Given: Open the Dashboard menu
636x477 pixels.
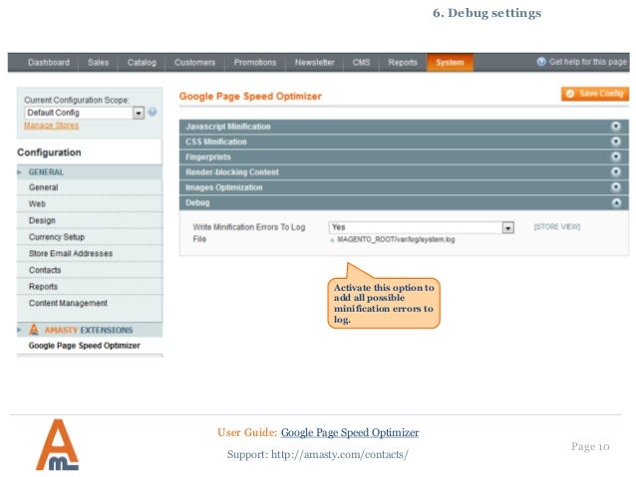Looking at the screenshot, I should tap(49, 63).
